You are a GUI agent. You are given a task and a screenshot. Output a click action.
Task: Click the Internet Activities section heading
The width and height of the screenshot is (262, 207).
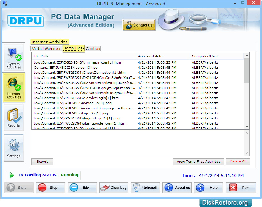49,42
